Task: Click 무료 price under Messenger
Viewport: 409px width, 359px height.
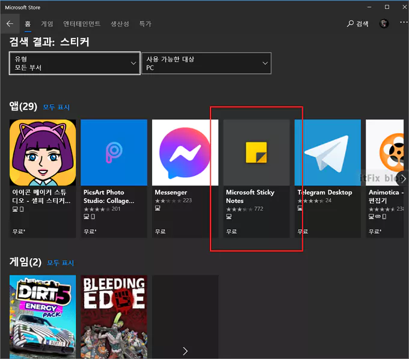Action: pos(160,232)
